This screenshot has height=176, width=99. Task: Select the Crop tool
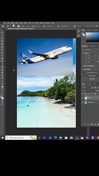[x=2, y=44]
